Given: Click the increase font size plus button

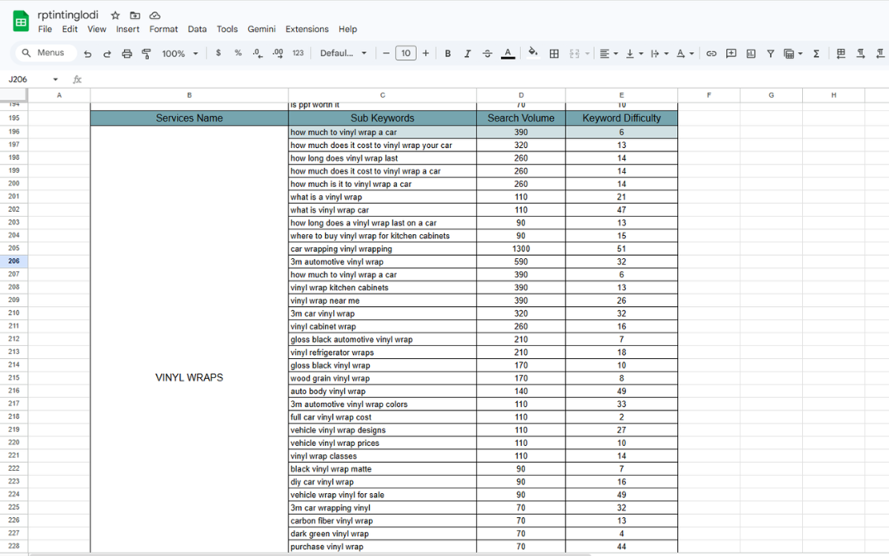Looking at the screenshot, I should point(426,54).
